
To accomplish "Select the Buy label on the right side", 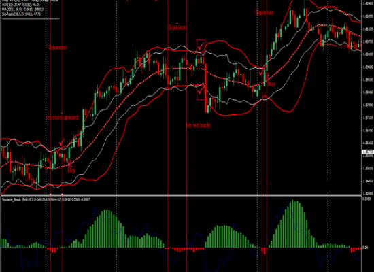I will tap(271, 84).
